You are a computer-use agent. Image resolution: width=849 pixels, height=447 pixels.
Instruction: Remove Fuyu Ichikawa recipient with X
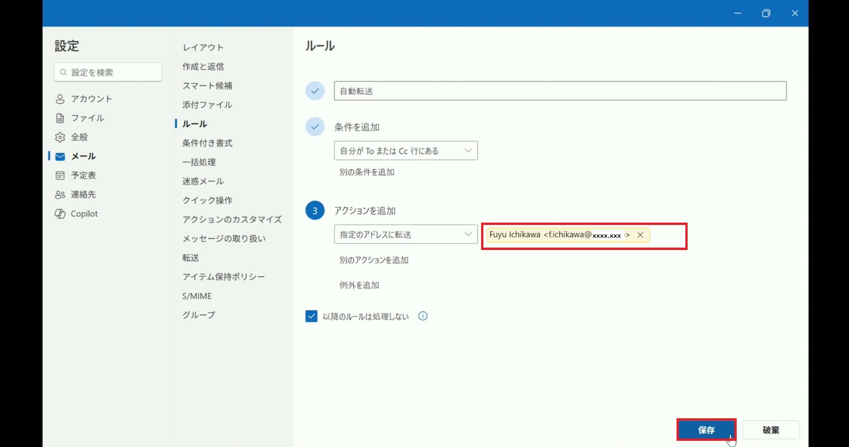[x=640, y=235]
